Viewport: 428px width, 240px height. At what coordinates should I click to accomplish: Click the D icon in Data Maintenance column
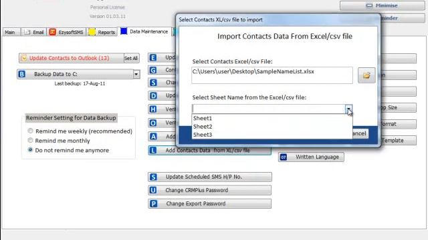pyautogui.click(x=153, y=96)
